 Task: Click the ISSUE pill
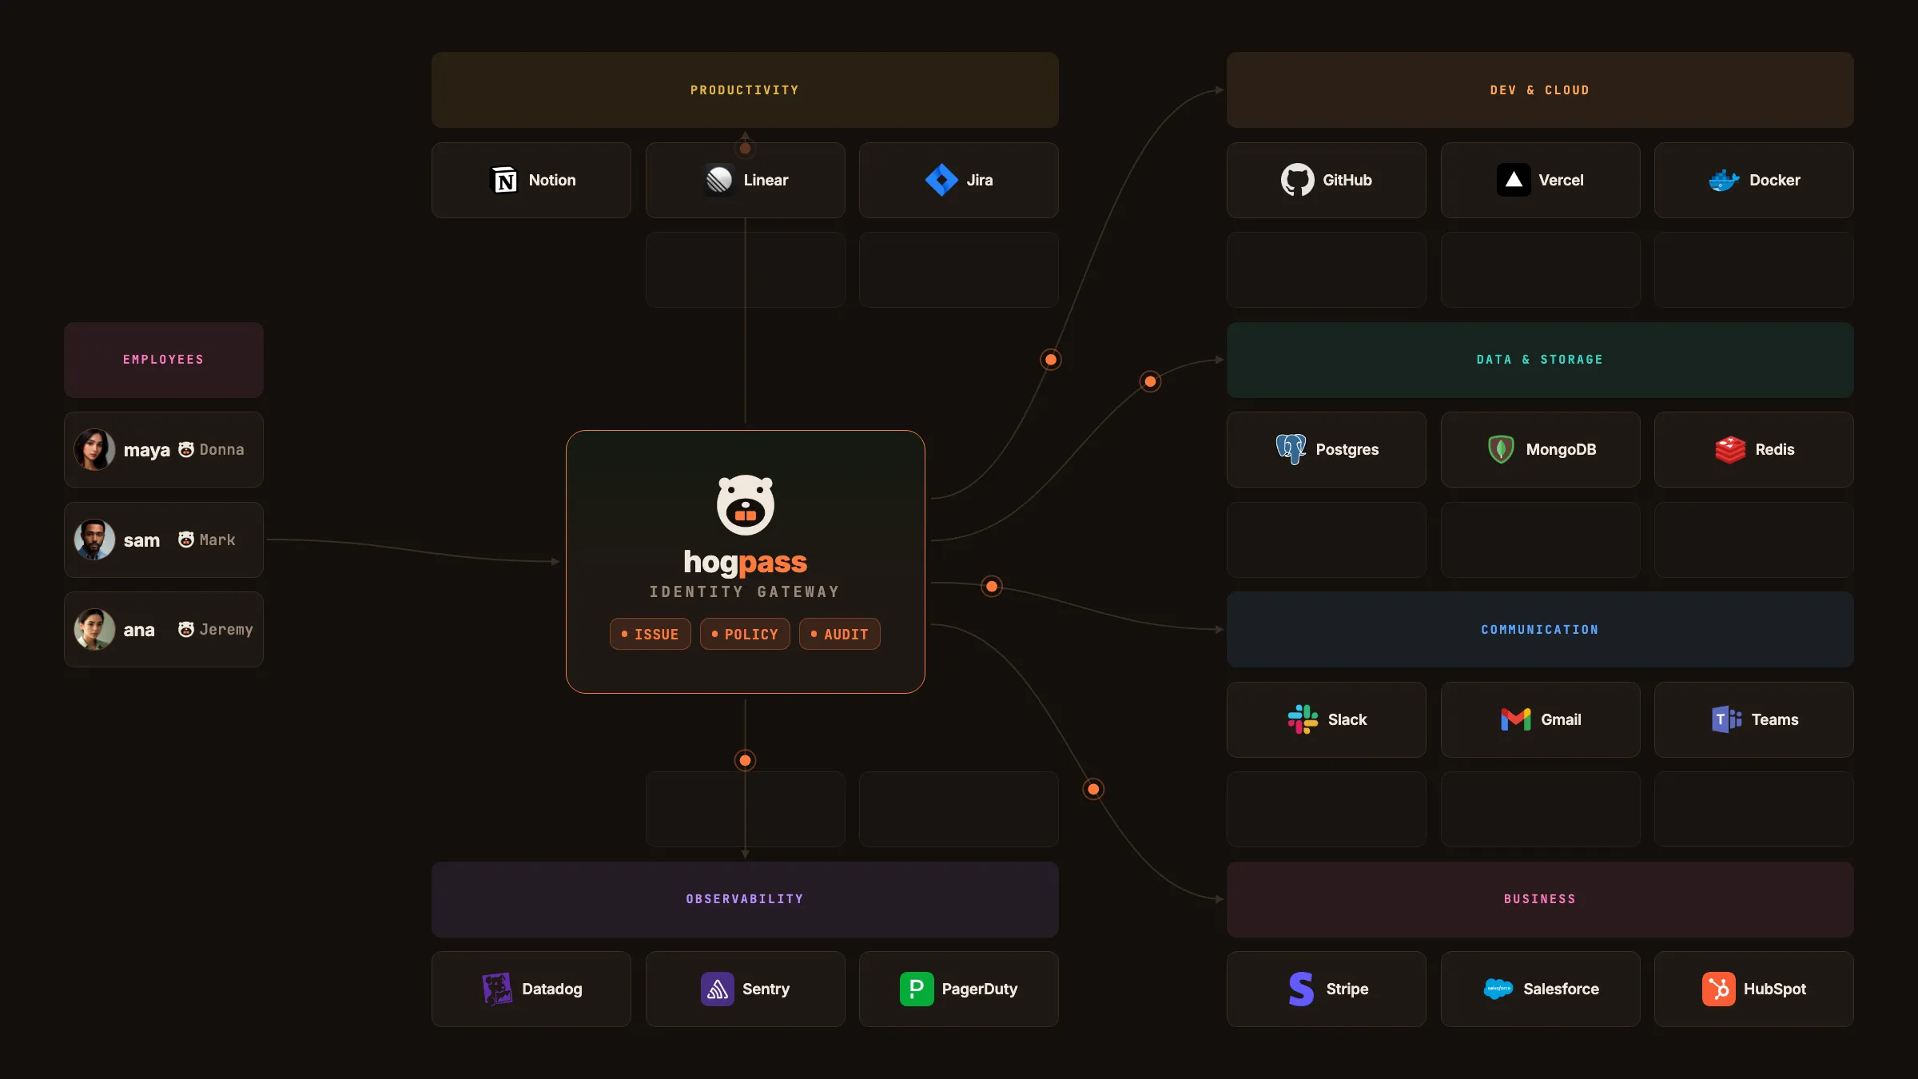pyautogui.click(x=651, y=634)
